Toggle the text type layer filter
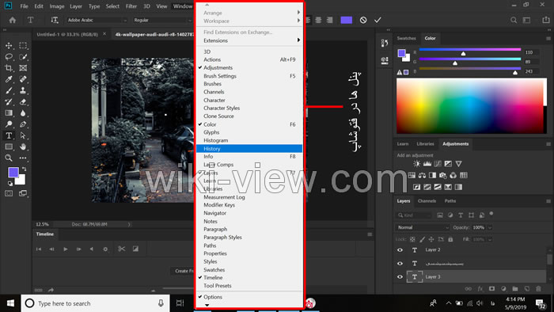Image resolution: width=554 pixels, height=312 pixels. click(461, 215)
